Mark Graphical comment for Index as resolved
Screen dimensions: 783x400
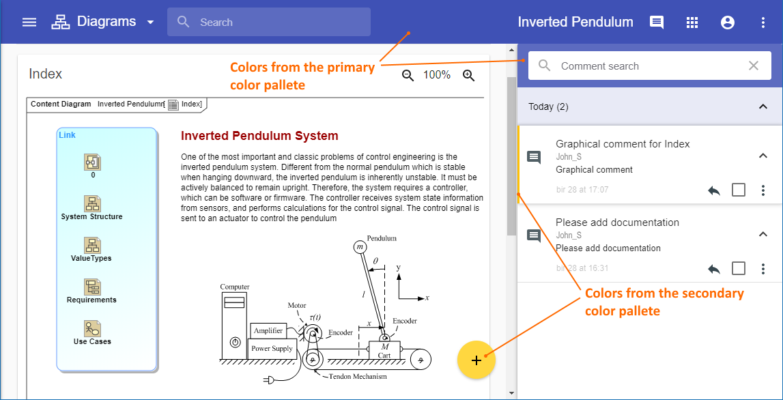739,190
